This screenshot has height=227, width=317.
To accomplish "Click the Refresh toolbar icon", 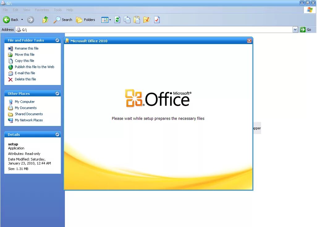I will [117, 20].
